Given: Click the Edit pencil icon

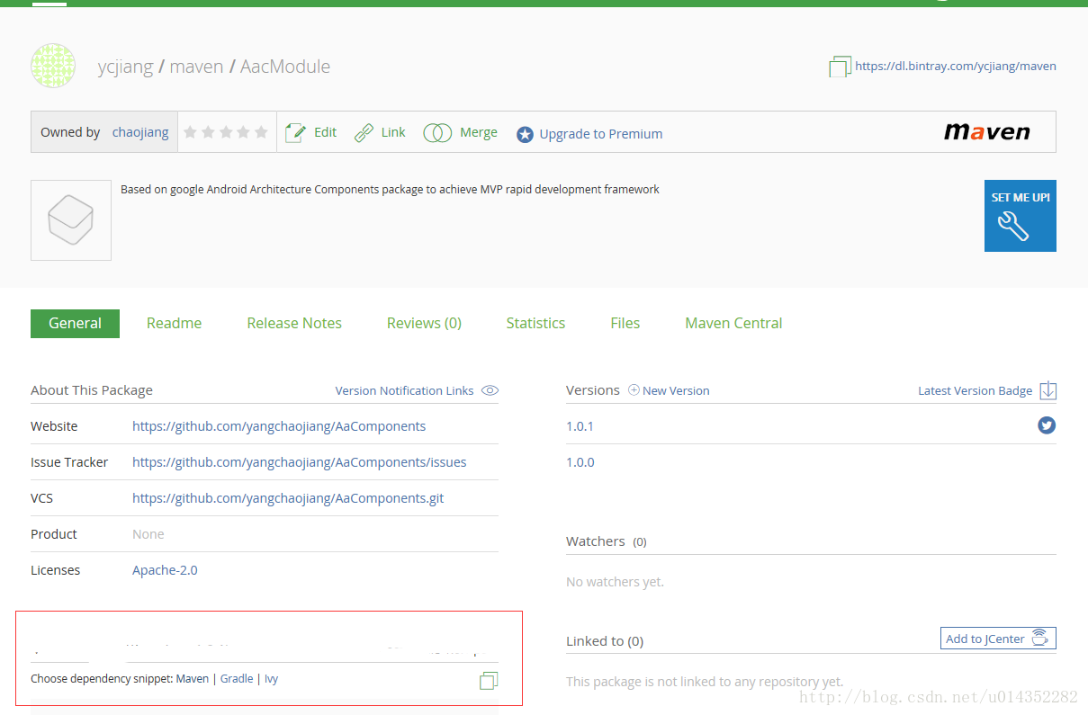Looking at the screenshot, I should (295, 133).
